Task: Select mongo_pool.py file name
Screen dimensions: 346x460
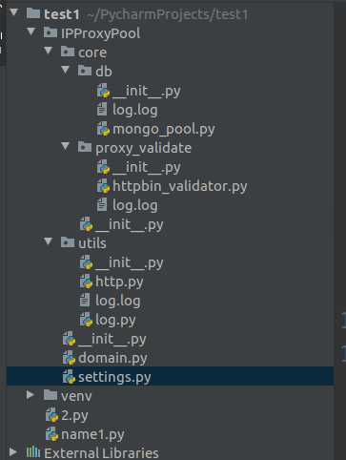Action: tap(164, 130)
